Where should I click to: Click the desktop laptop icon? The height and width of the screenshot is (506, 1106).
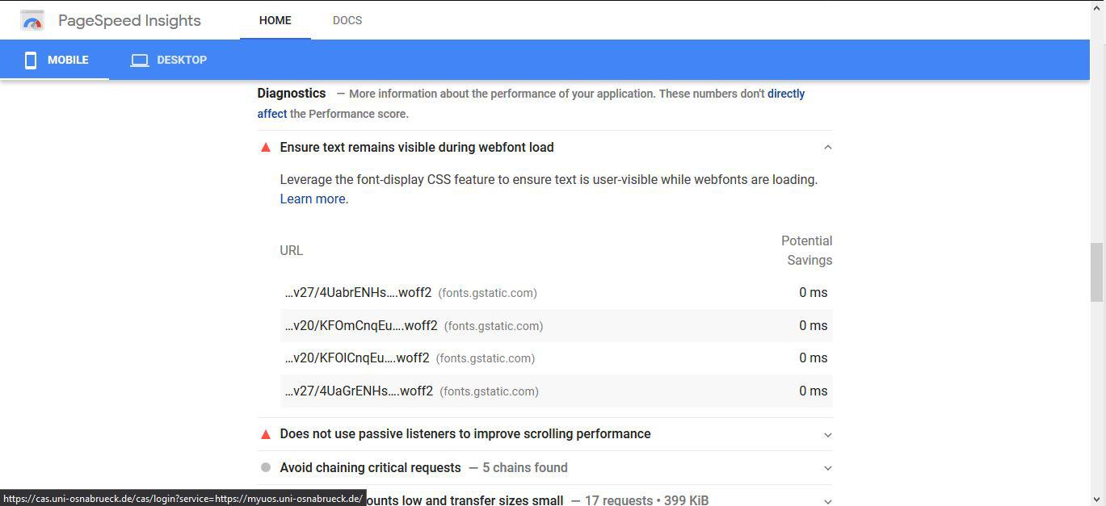coord(140,60)
